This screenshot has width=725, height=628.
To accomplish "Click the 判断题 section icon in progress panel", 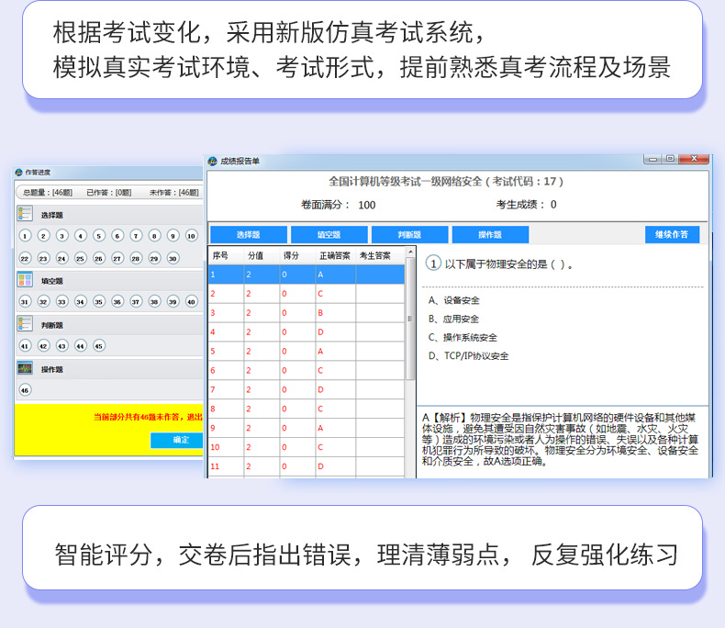I will (x=25, y=324).
